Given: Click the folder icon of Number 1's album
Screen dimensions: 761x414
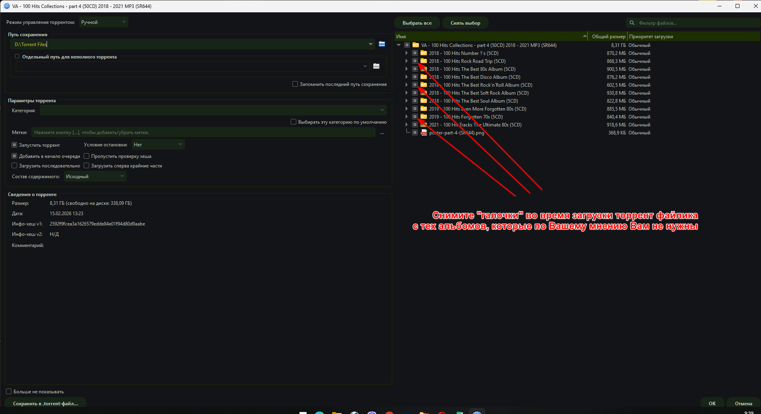Looking at the screenshot, I should coord(424,53).
